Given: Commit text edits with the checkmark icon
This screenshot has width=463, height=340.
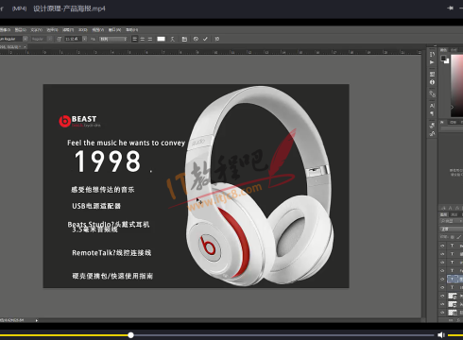Looking at the screenshot, I should (205, 39).
